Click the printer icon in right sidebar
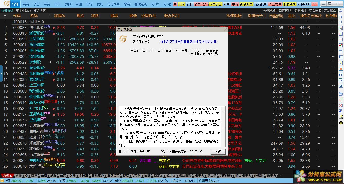This screenshot has height=184, width=344. (341, 117)
